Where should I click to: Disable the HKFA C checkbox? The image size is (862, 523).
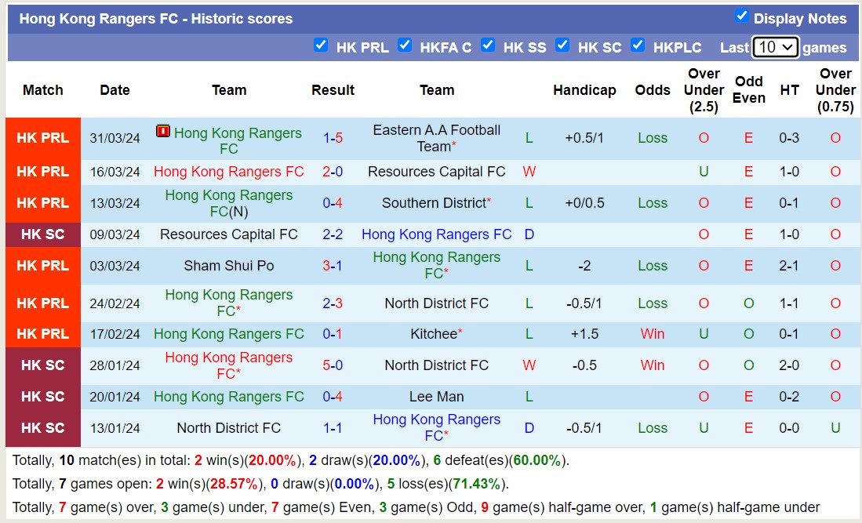406,45
